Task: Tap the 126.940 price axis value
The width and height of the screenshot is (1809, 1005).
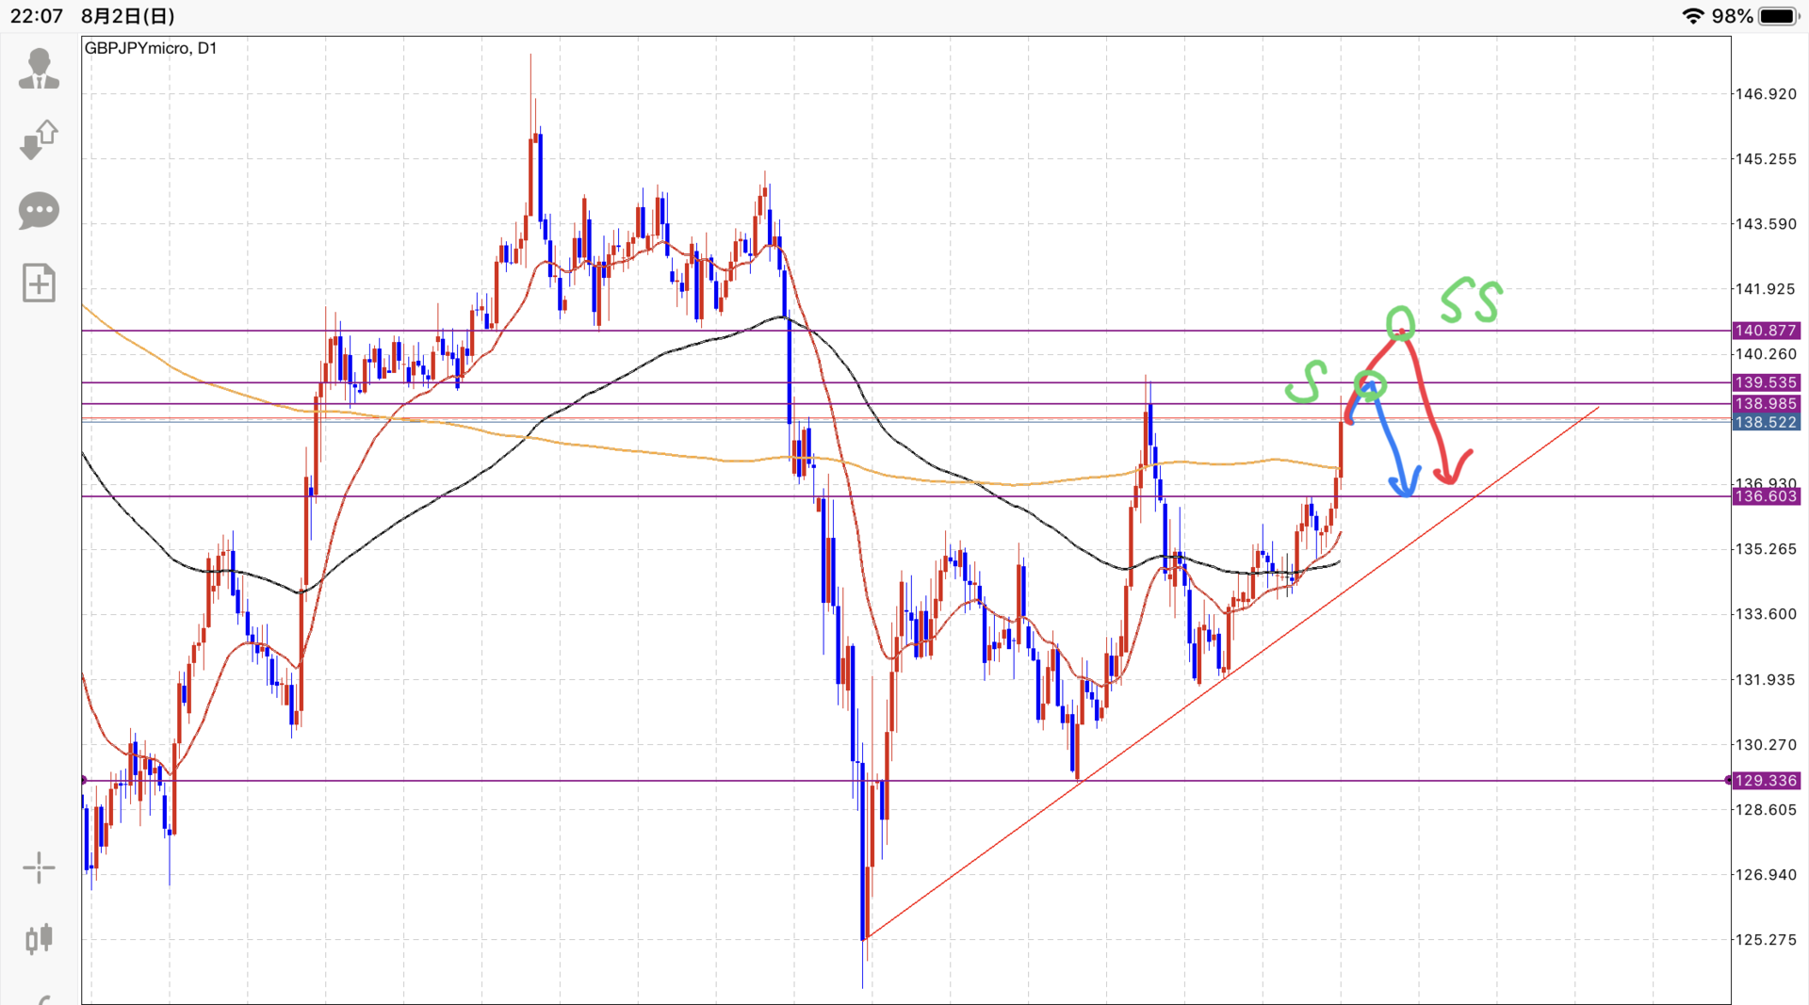Action: pyautogui.click(x=1767, y=875)
